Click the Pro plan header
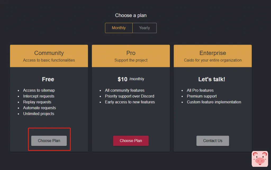This screenshot has width=271, height=170. (131, 53)
